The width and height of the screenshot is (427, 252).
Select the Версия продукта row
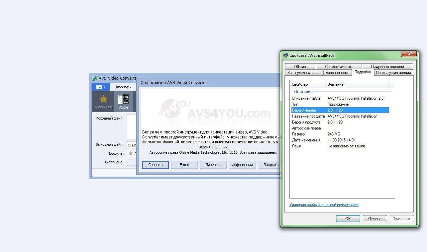click(x=339, y=122)
